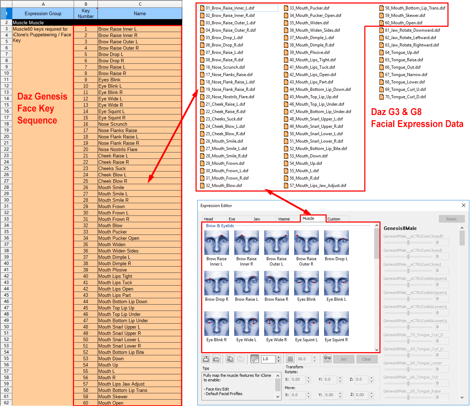Click file icon of 58_Mouth_Bottom_Lip_Trans.dsf

[x=382, y=8]
